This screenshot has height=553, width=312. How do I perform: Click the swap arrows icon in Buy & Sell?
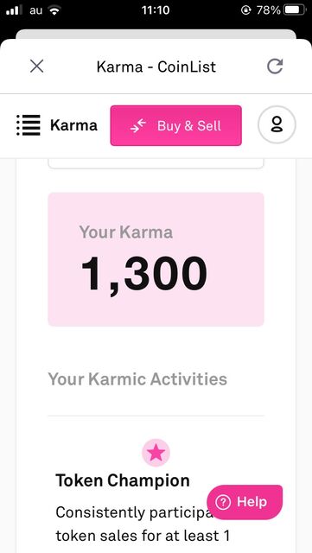point(138,126)
